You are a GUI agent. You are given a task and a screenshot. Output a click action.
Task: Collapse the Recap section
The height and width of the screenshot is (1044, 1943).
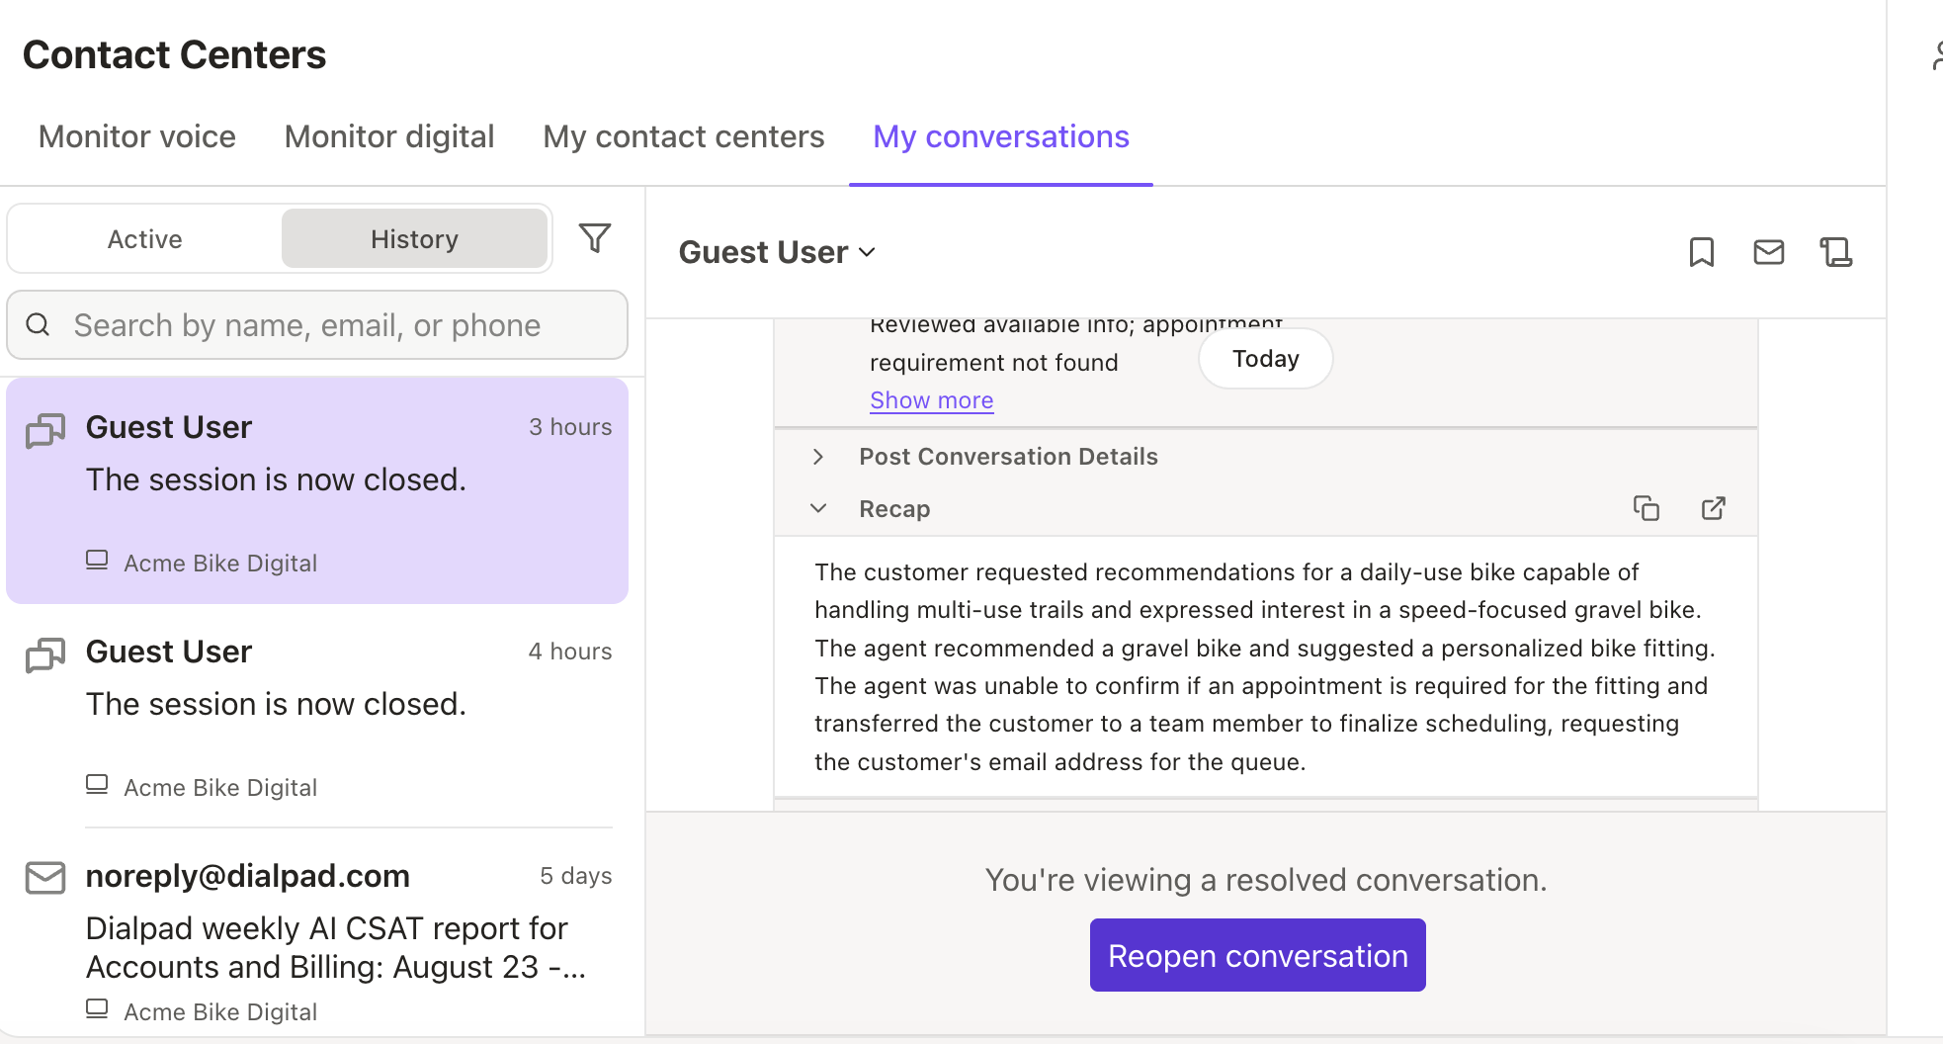[818, 508]
